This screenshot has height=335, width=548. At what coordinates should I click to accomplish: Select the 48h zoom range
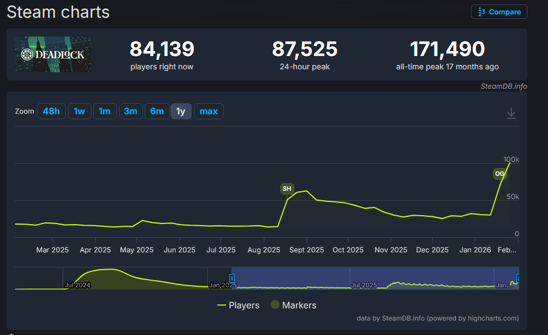pyautogui.click(x=52, y=111)
